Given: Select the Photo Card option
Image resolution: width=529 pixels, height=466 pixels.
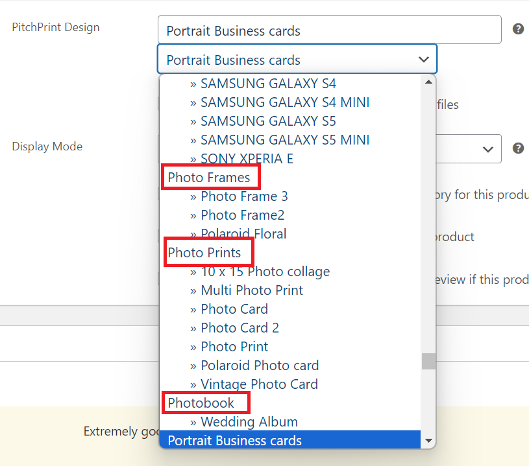Looking at the screenshot, I should click(x=290, y=309).
